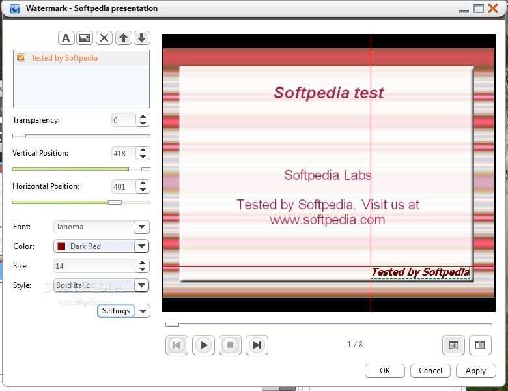
Task: Click the Transparency slider handle
Action: 19,136
